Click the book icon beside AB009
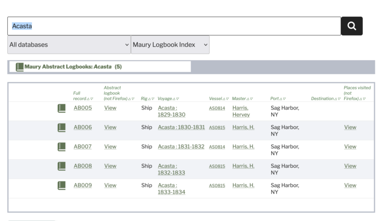384x221 pixels. [x=61, y=185]
